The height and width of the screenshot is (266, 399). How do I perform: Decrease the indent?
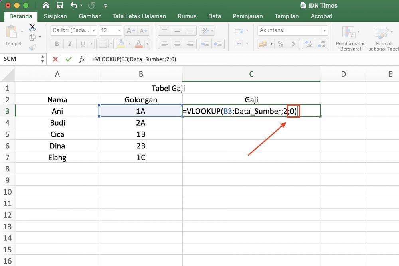click(205, 44)
